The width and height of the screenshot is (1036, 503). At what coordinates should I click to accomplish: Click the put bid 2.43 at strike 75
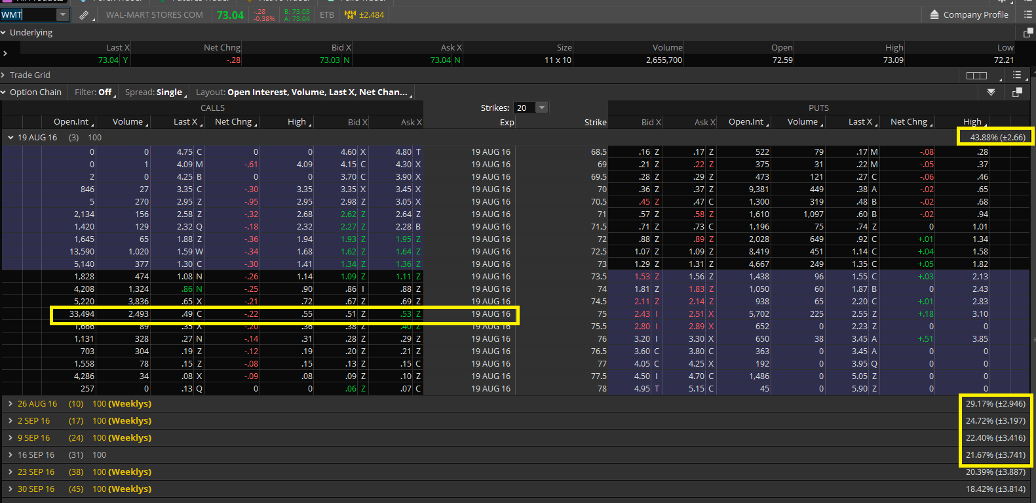click(642, 314)
